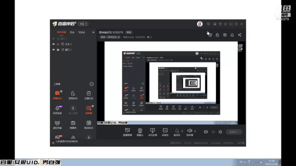Open the 房管助手 tool
Viewport: 296px width, 166px height.
pos(73,95)
